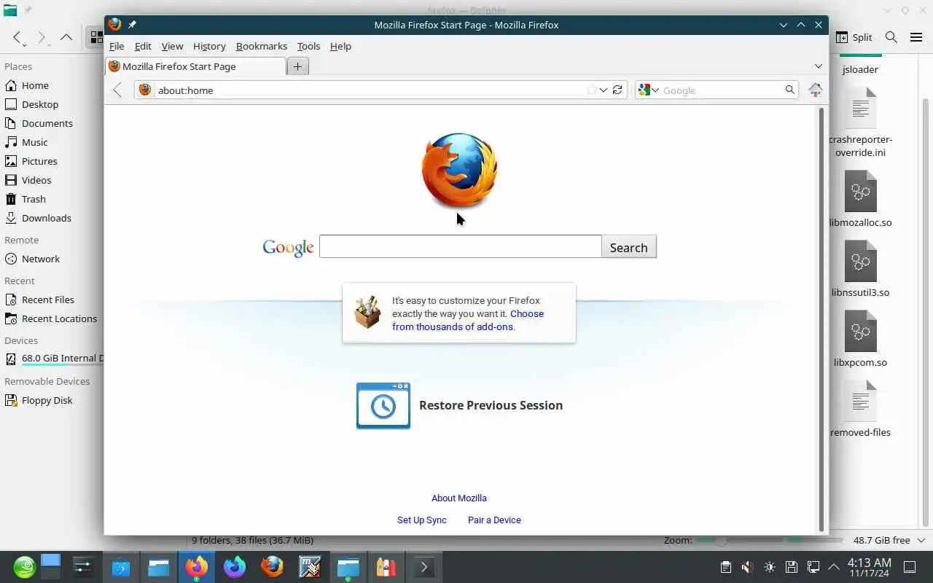Click the muted volume tray icon

click(x=747, y=567)
